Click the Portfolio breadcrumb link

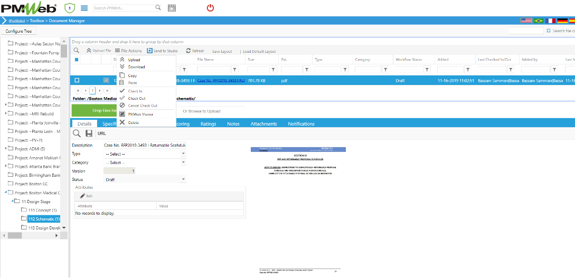point(17,21)
